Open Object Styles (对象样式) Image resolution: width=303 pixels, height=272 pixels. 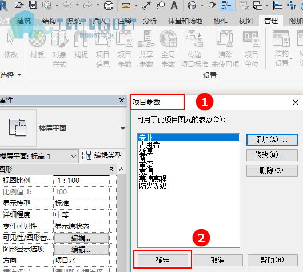59,49
